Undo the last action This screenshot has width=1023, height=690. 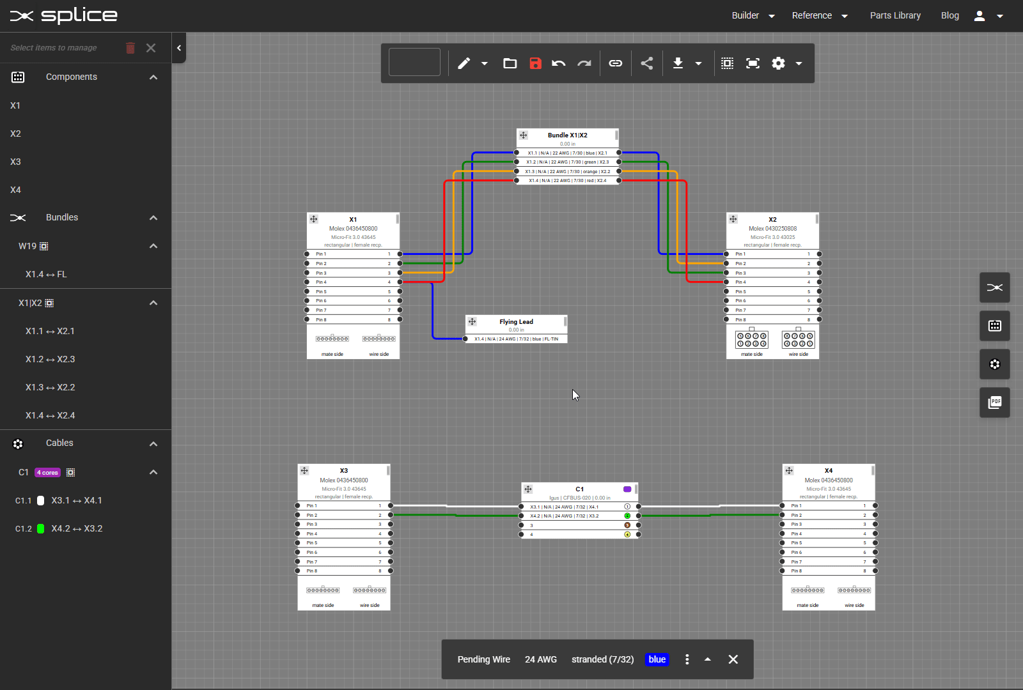(558, 63)
